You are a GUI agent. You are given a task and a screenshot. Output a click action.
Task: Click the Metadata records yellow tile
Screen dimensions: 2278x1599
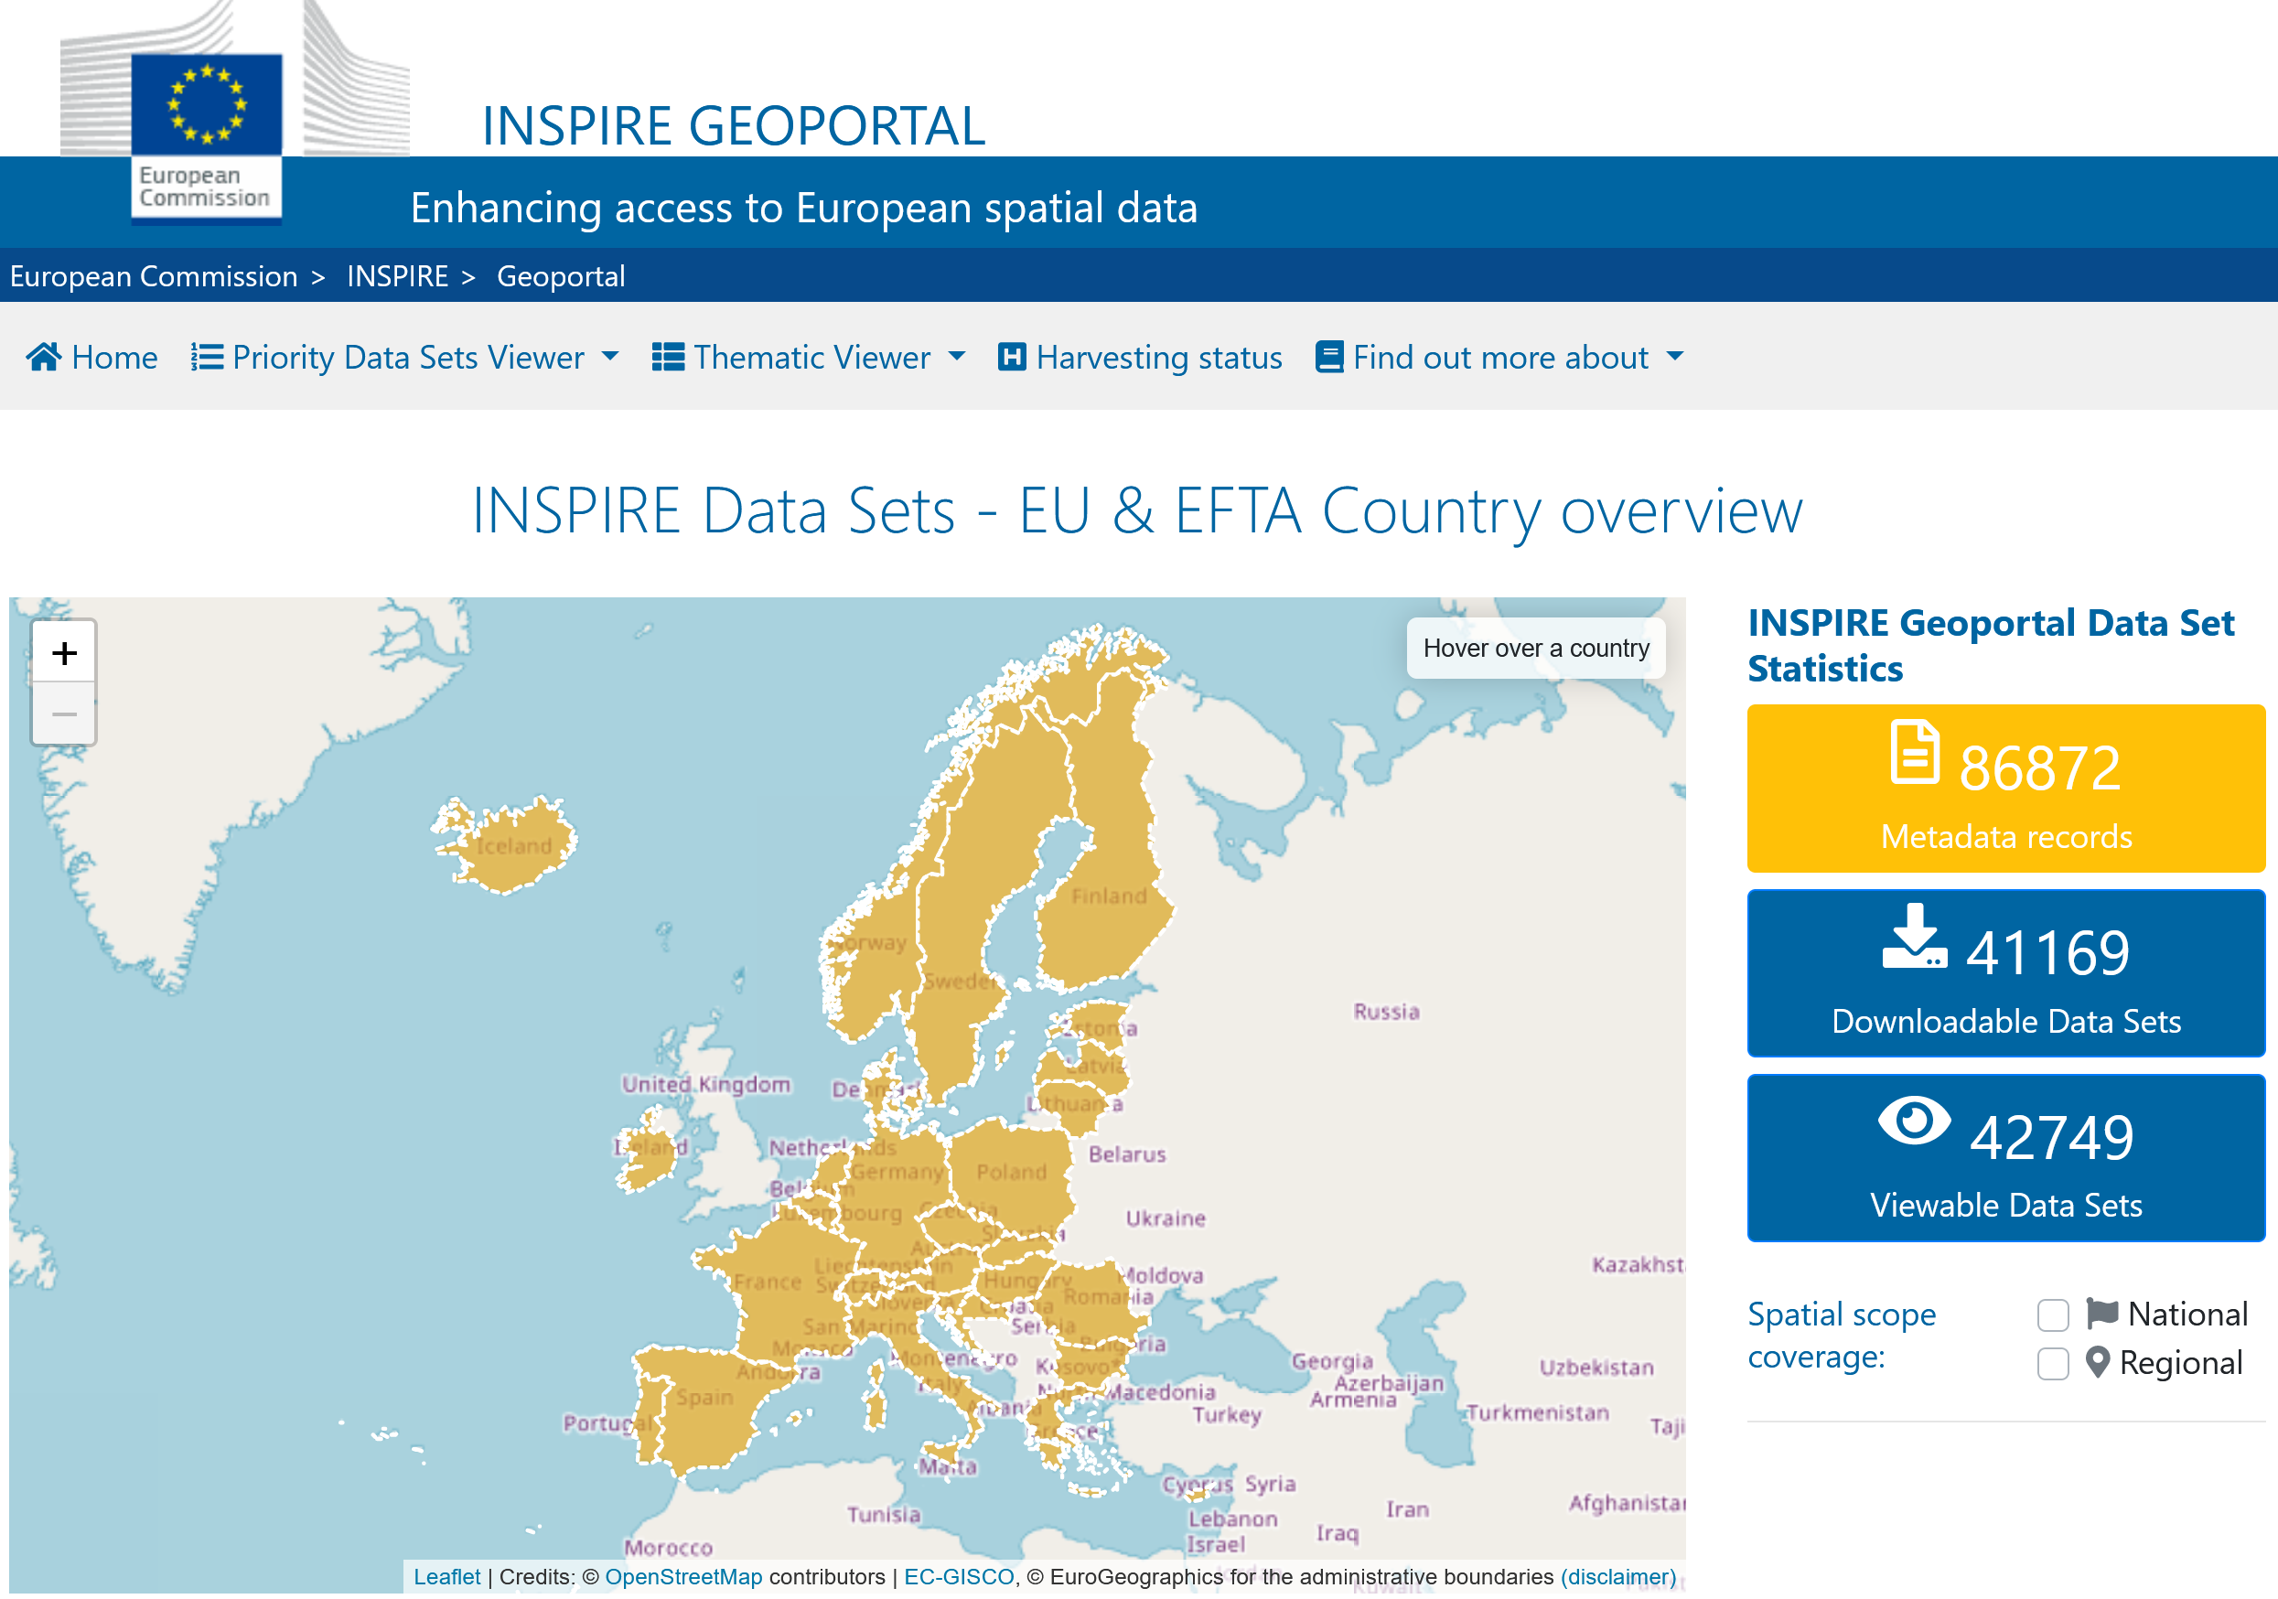[2005, 789]
